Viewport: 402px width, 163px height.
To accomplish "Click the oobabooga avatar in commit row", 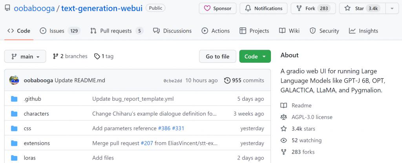I will tap(14, 80).
